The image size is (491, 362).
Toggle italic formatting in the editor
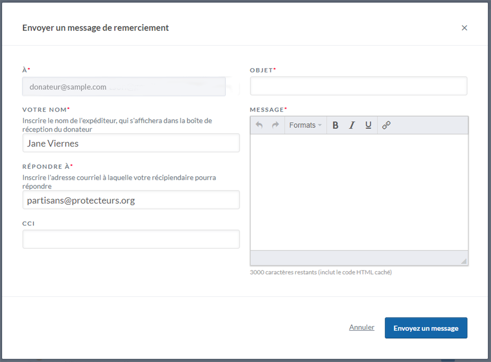click(x=352, y=125)
